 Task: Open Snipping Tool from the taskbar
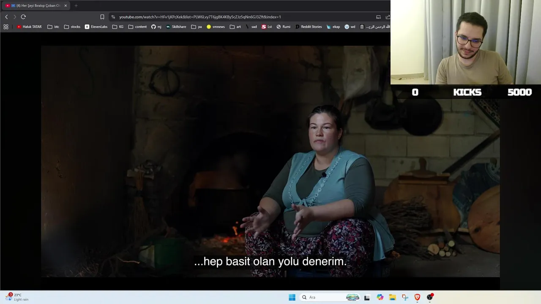(x=405, y=297)
